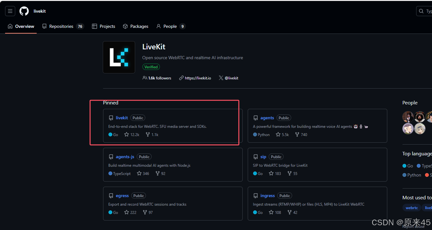Click the repo icon beside ingress
Screen dimensions: 432x230
(256, 196)
